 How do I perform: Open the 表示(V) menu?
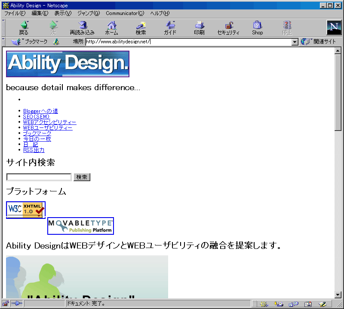coord(63,13)
